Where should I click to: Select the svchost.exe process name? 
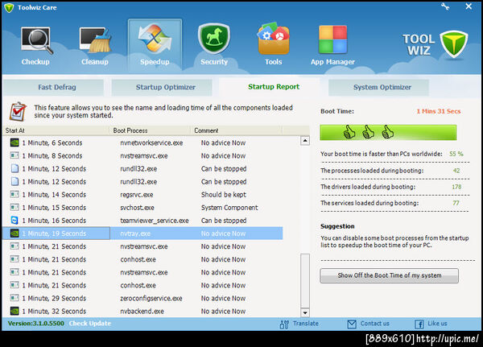pyautogui.click(x=137, y=208)
